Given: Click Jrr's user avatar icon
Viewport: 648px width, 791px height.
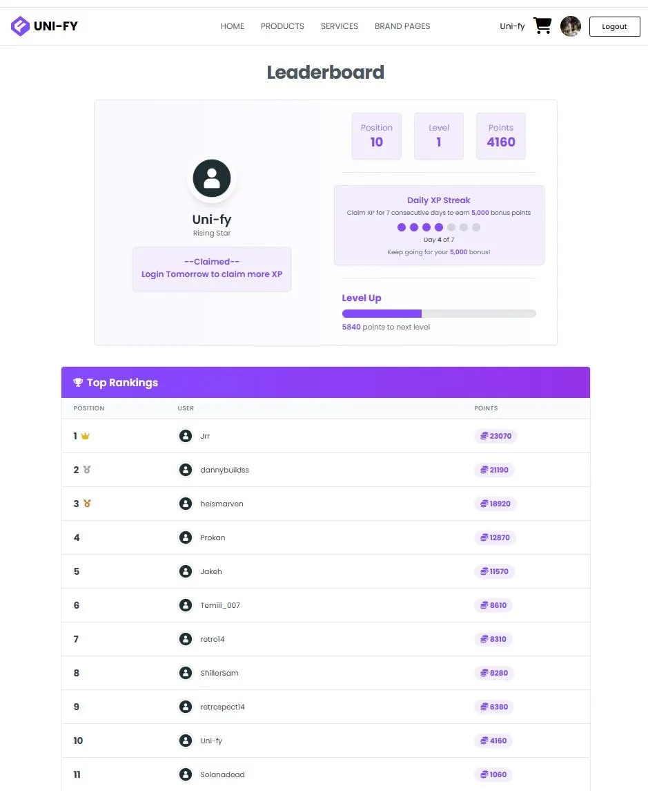Looking at the screenshot, I should [186, 436].
